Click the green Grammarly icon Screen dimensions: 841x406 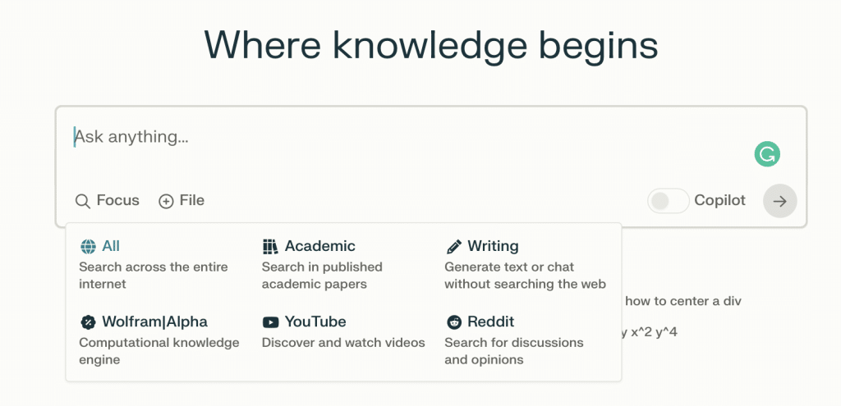[x=767, y=155]
